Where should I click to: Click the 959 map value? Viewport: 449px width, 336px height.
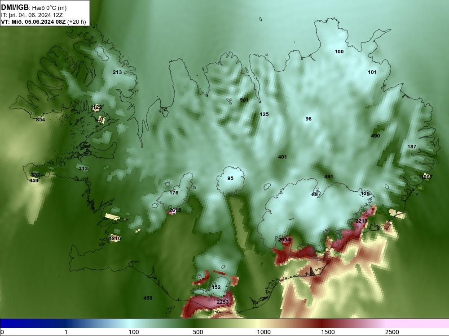coord(34,181)
